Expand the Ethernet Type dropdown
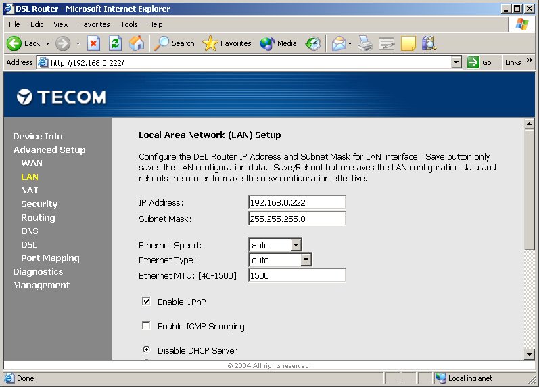Viewport: 539px width, 387px height. pyautogui.click(x=306, y=260)
